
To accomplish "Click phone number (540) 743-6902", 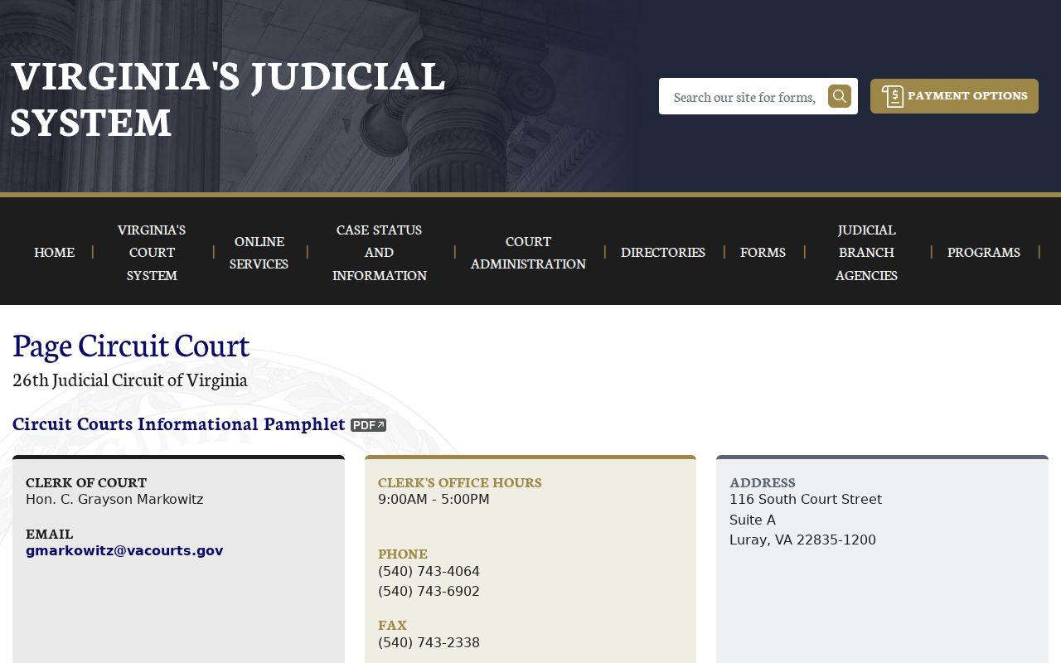I will coord(429,591).
